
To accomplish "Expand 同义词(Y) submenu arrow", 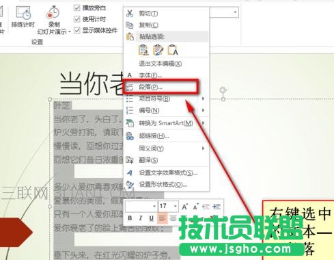I will click(203, 148).
